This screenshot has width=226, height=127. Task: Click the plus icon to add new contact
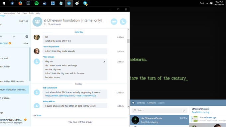[14, 37]
